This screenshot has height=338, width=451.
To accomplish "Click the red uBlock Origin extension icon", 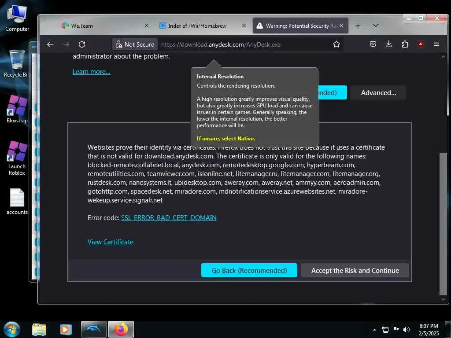I will (x=420, y=44).
